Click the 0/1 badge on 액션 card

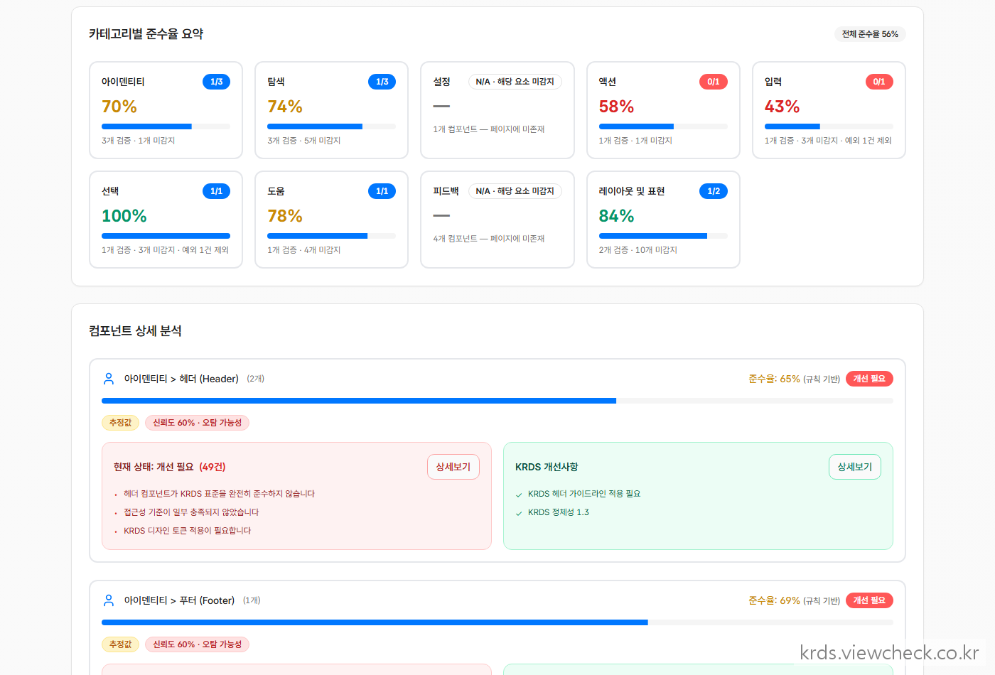714,82
